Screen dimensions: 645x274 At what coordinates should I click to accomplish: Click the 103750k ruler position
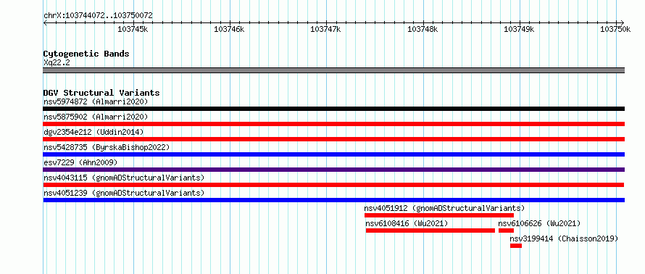pos(615,29)
